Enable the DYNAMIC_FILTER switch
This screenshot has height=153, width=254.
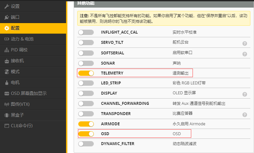click(x=86, y=144)
